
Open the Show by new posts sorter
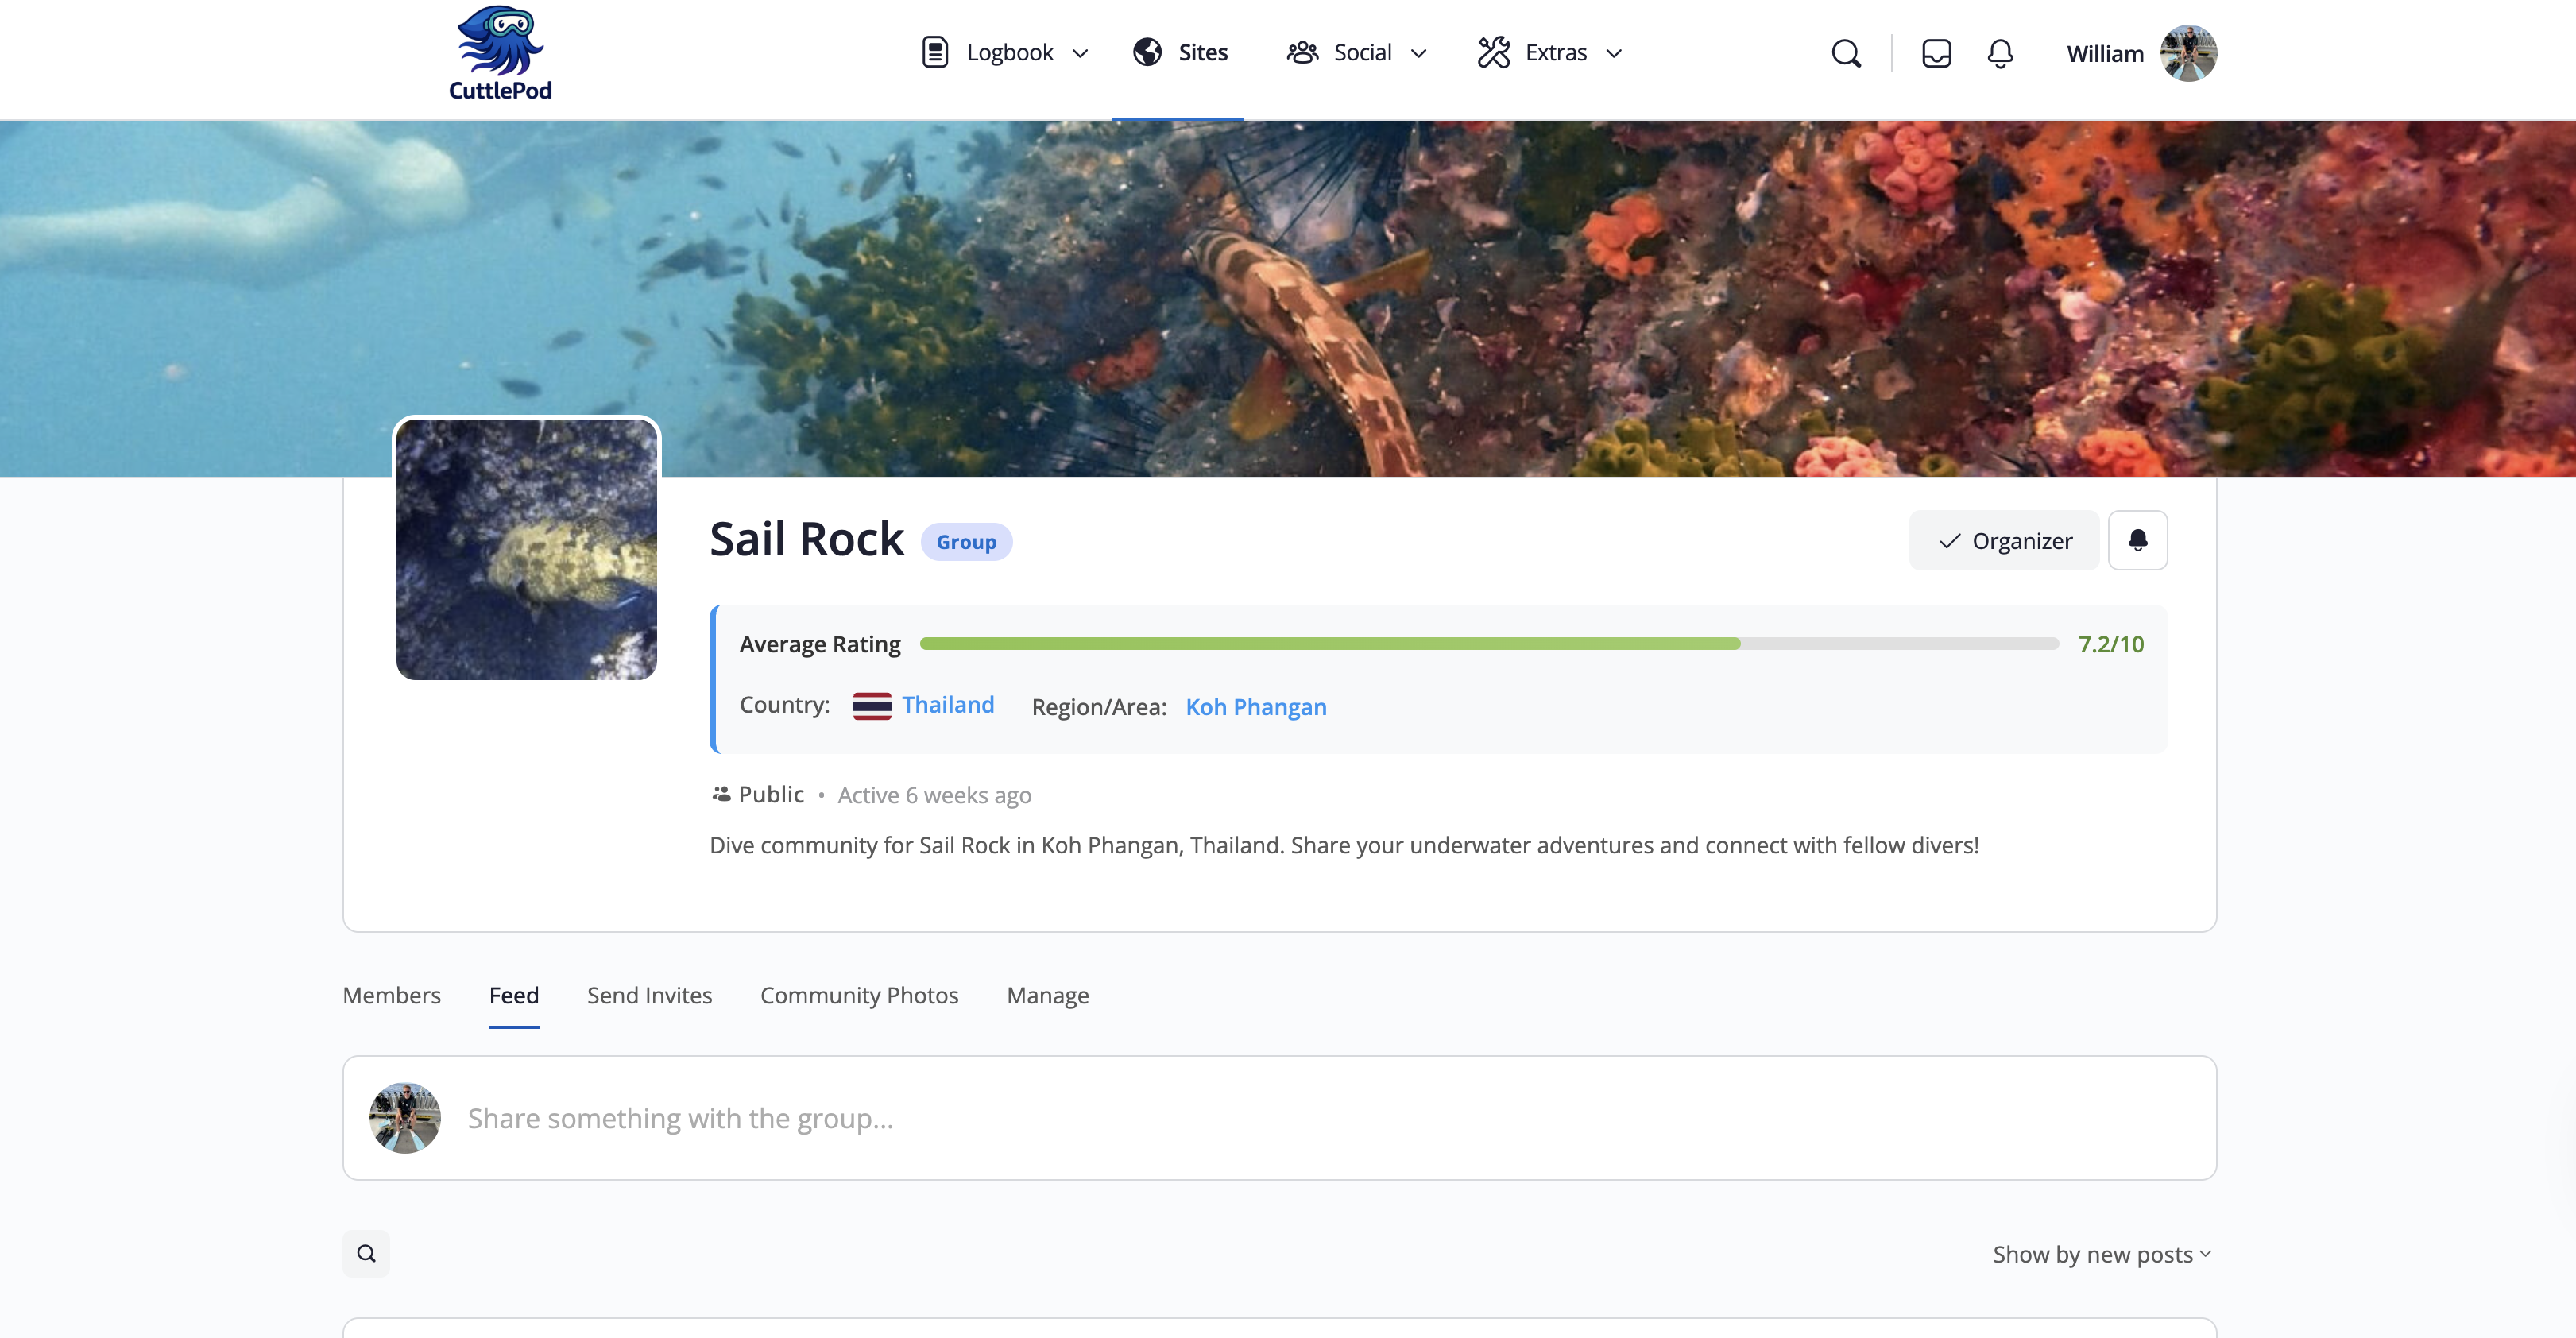click(2101, 1254)
